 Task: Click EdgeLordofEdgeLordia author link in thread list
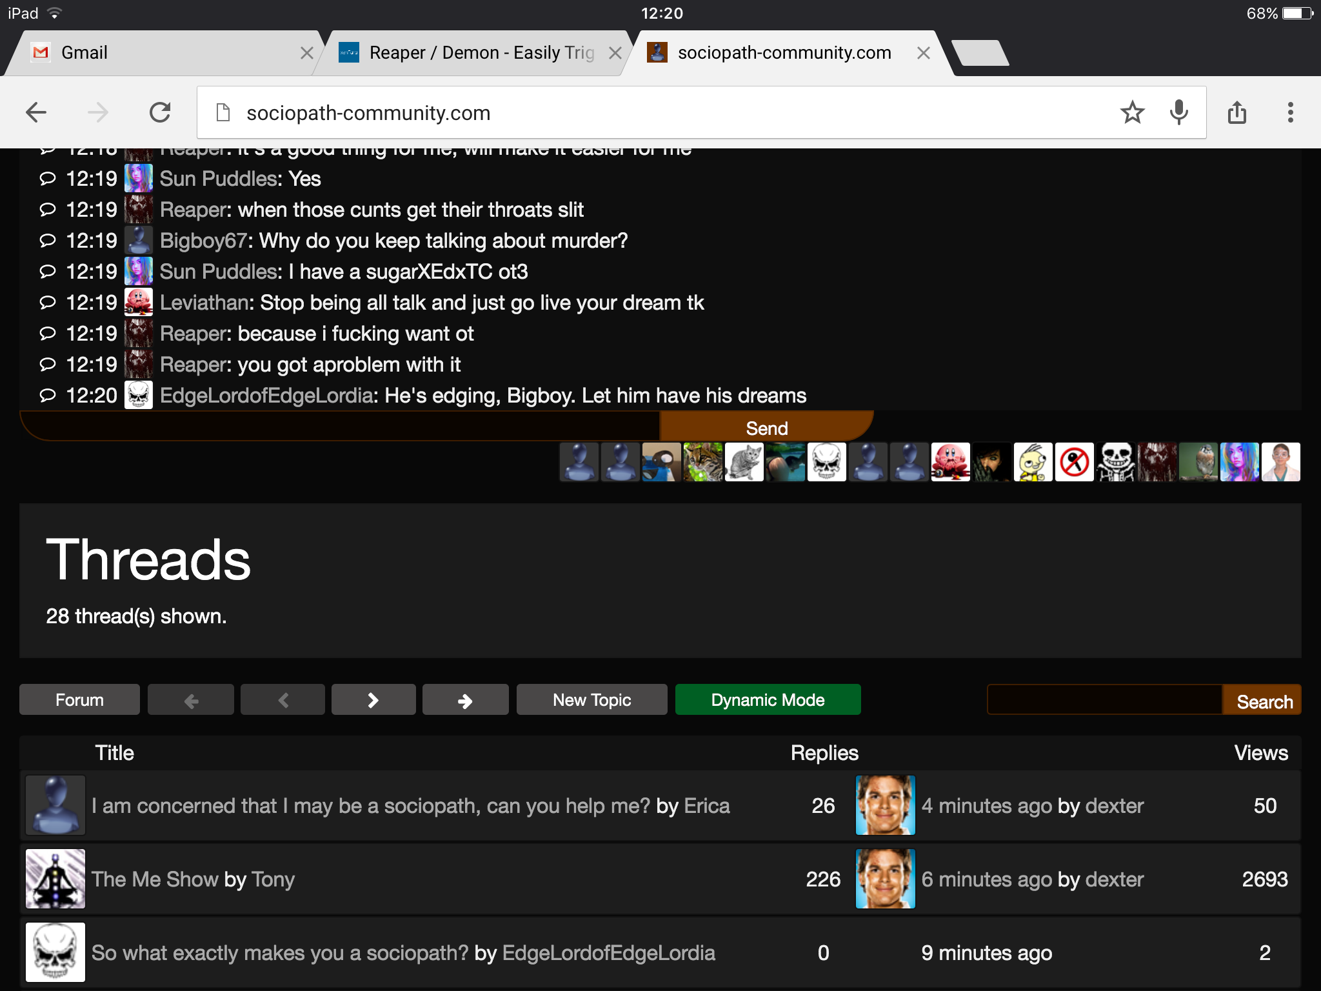(609, 953)
